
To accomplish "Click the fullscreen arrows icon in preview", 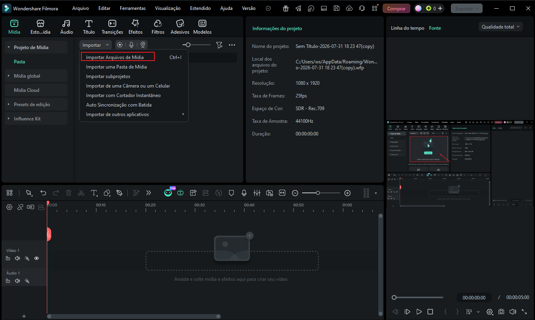I will coord(524,312).
